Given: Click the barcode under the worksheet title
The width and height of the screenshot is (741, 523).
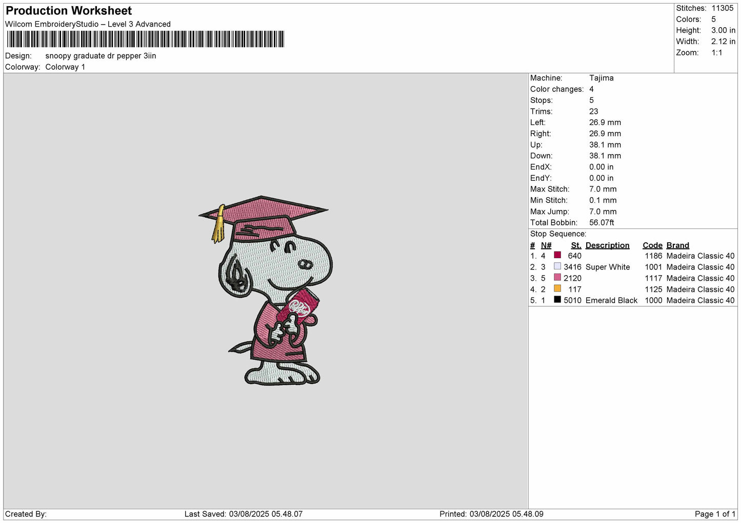Looking at the screenshot, I should (x=145, y=39).
